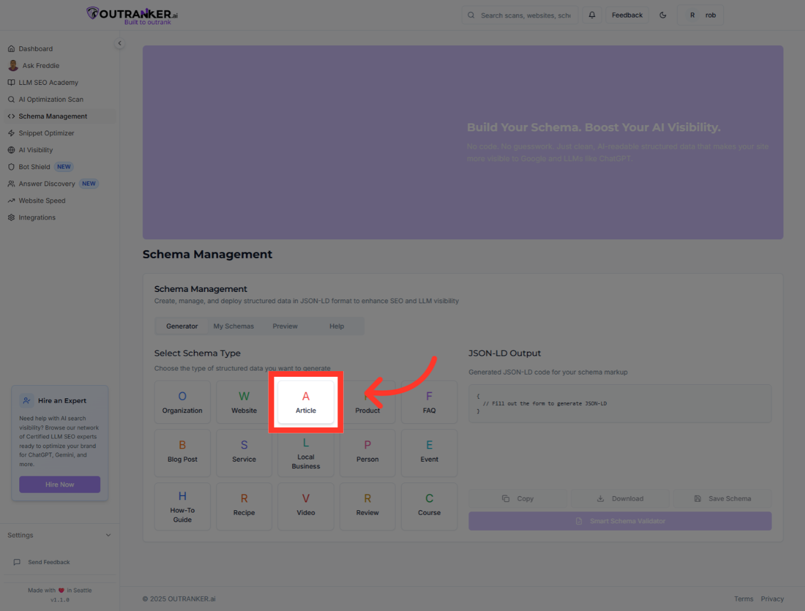Open Ask Freddie assistant
Image resolution: width=805 pixels, height=611 pixels.
40,66
